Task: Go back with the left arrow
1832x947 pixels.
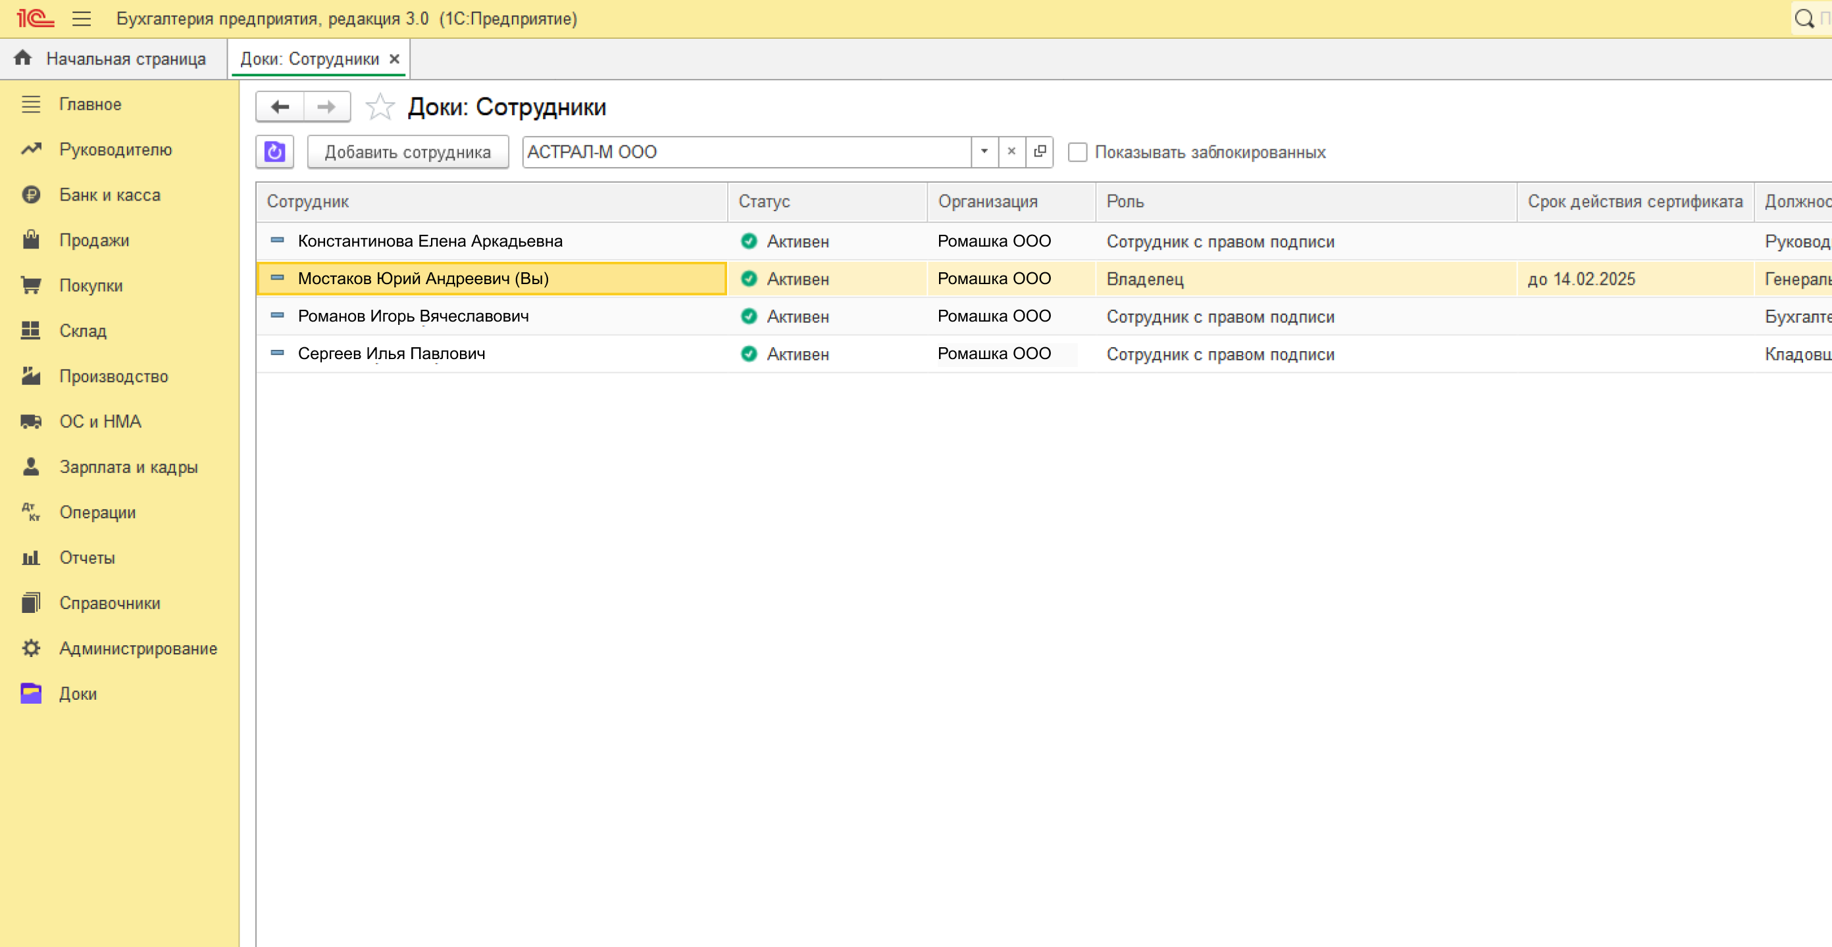Action: [x=280, y=107]
